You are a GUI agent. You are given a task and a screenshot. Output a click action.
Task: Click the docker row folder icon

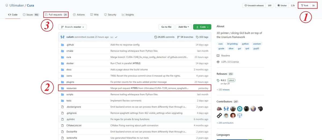[x=62, y=63]
